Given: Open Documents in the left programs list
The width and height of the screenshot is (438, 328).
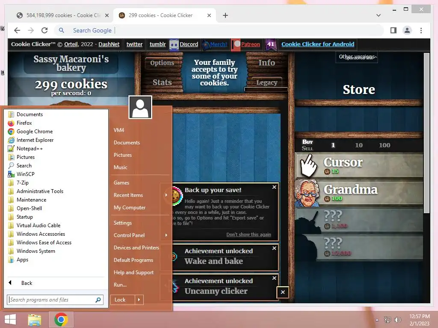Looking at the screenshot, I should [30, 114].
